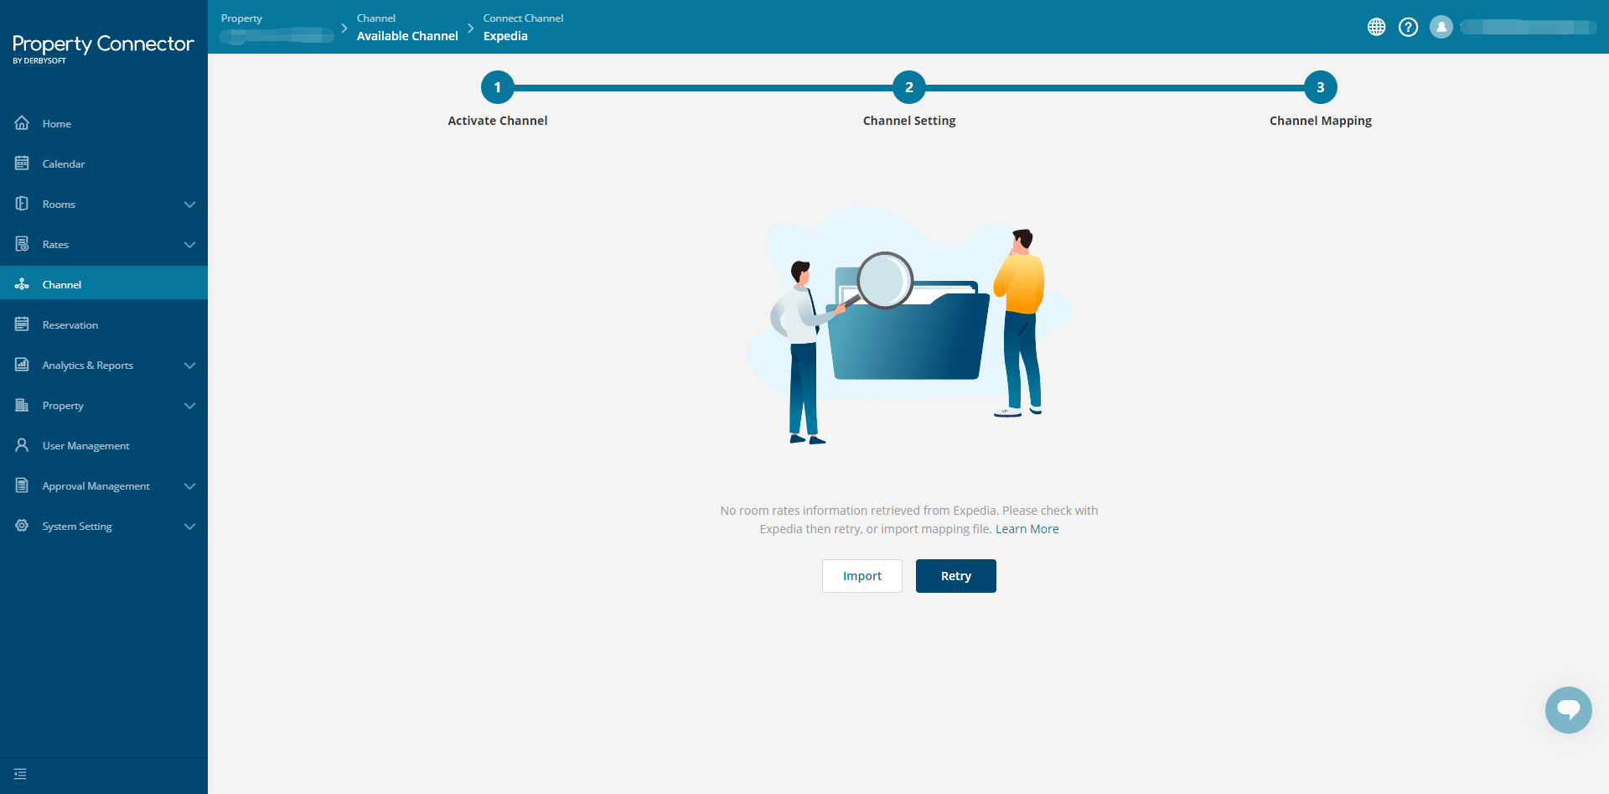Click the Property building icon

coord(22,405)
